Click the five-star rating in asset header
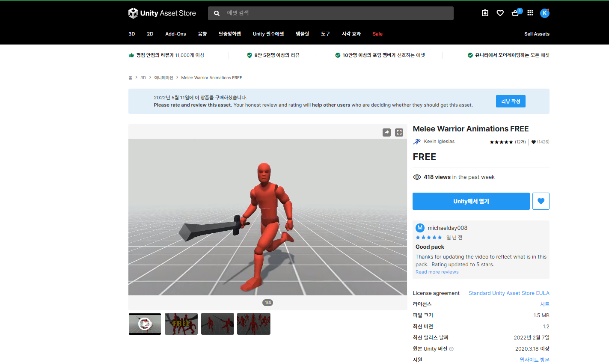This screenshot has height=363, width=609. pos(501,142)
